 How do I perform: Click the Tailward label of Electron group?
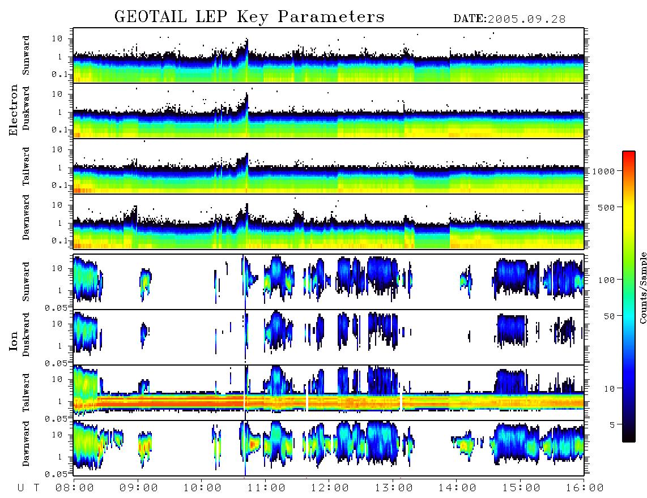[26, 166]
